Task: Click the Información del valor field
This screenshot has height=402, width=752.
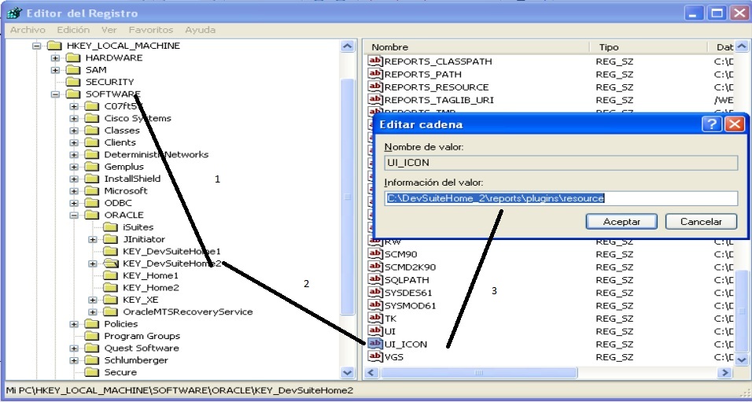Action: click(561, 198)
